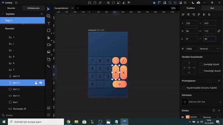
Task: Select the btn1 5 layer
Action: [x=22, y=96]
